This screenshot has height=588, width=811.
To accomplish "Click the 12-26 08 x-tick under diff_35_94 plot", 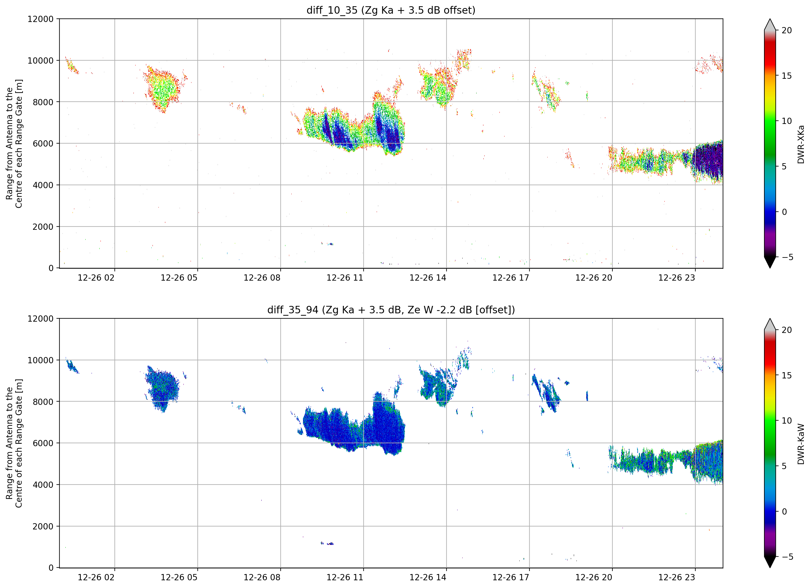I will [x=262, y=578].
